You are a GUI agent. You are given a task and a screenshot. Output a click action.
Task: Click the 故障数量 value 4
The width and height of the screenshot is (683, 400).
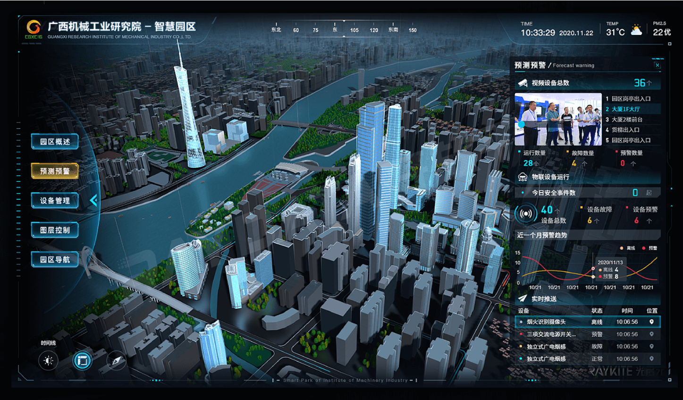tap(574, 163)
